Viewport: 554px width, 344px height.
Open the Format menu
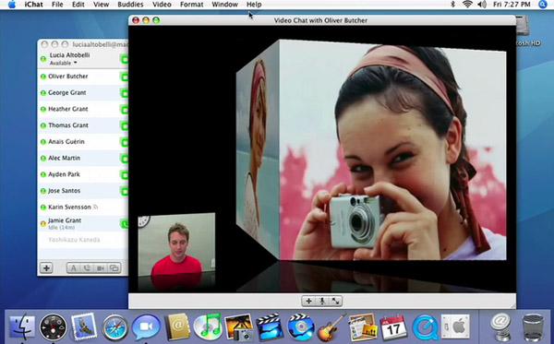191,5
